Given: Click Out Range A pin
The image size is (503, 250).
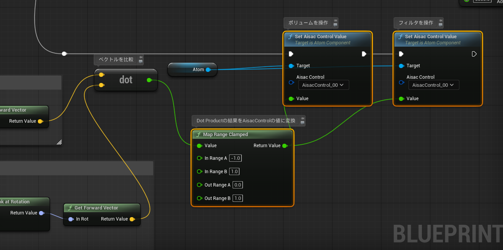Looking at the screenshot, I should pyautogui.click(x=199, y=185).
